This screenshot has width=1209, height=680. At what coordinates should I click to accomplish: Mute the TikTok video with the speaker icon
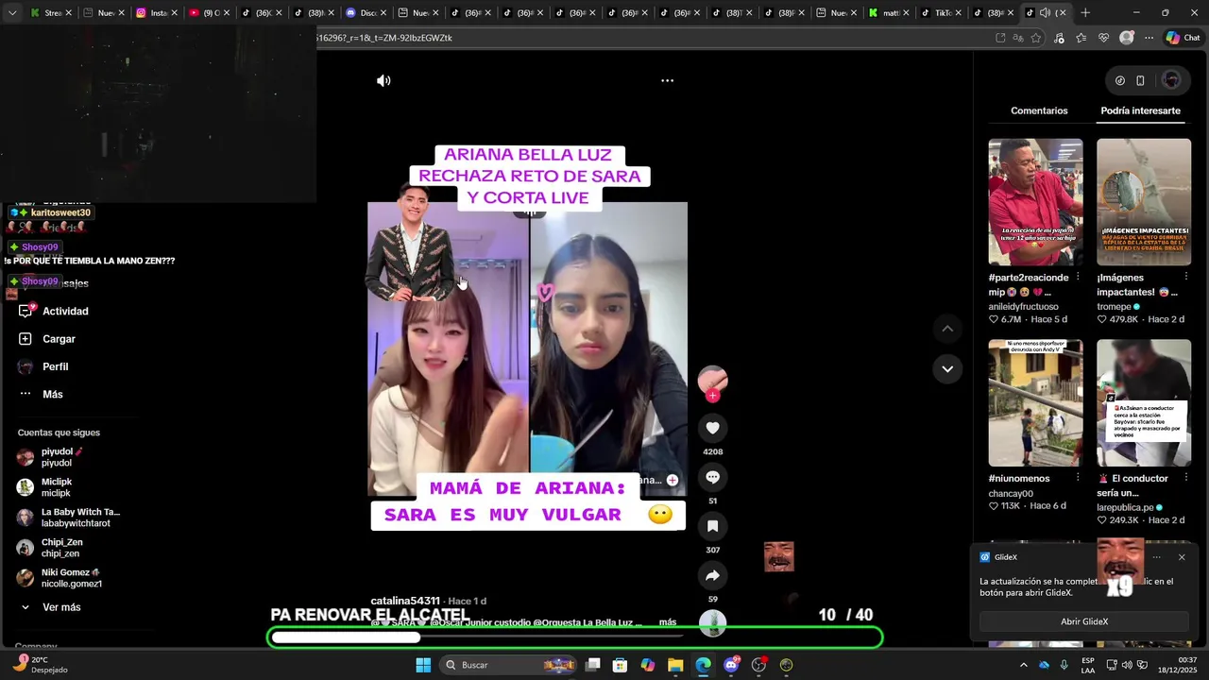383,81
